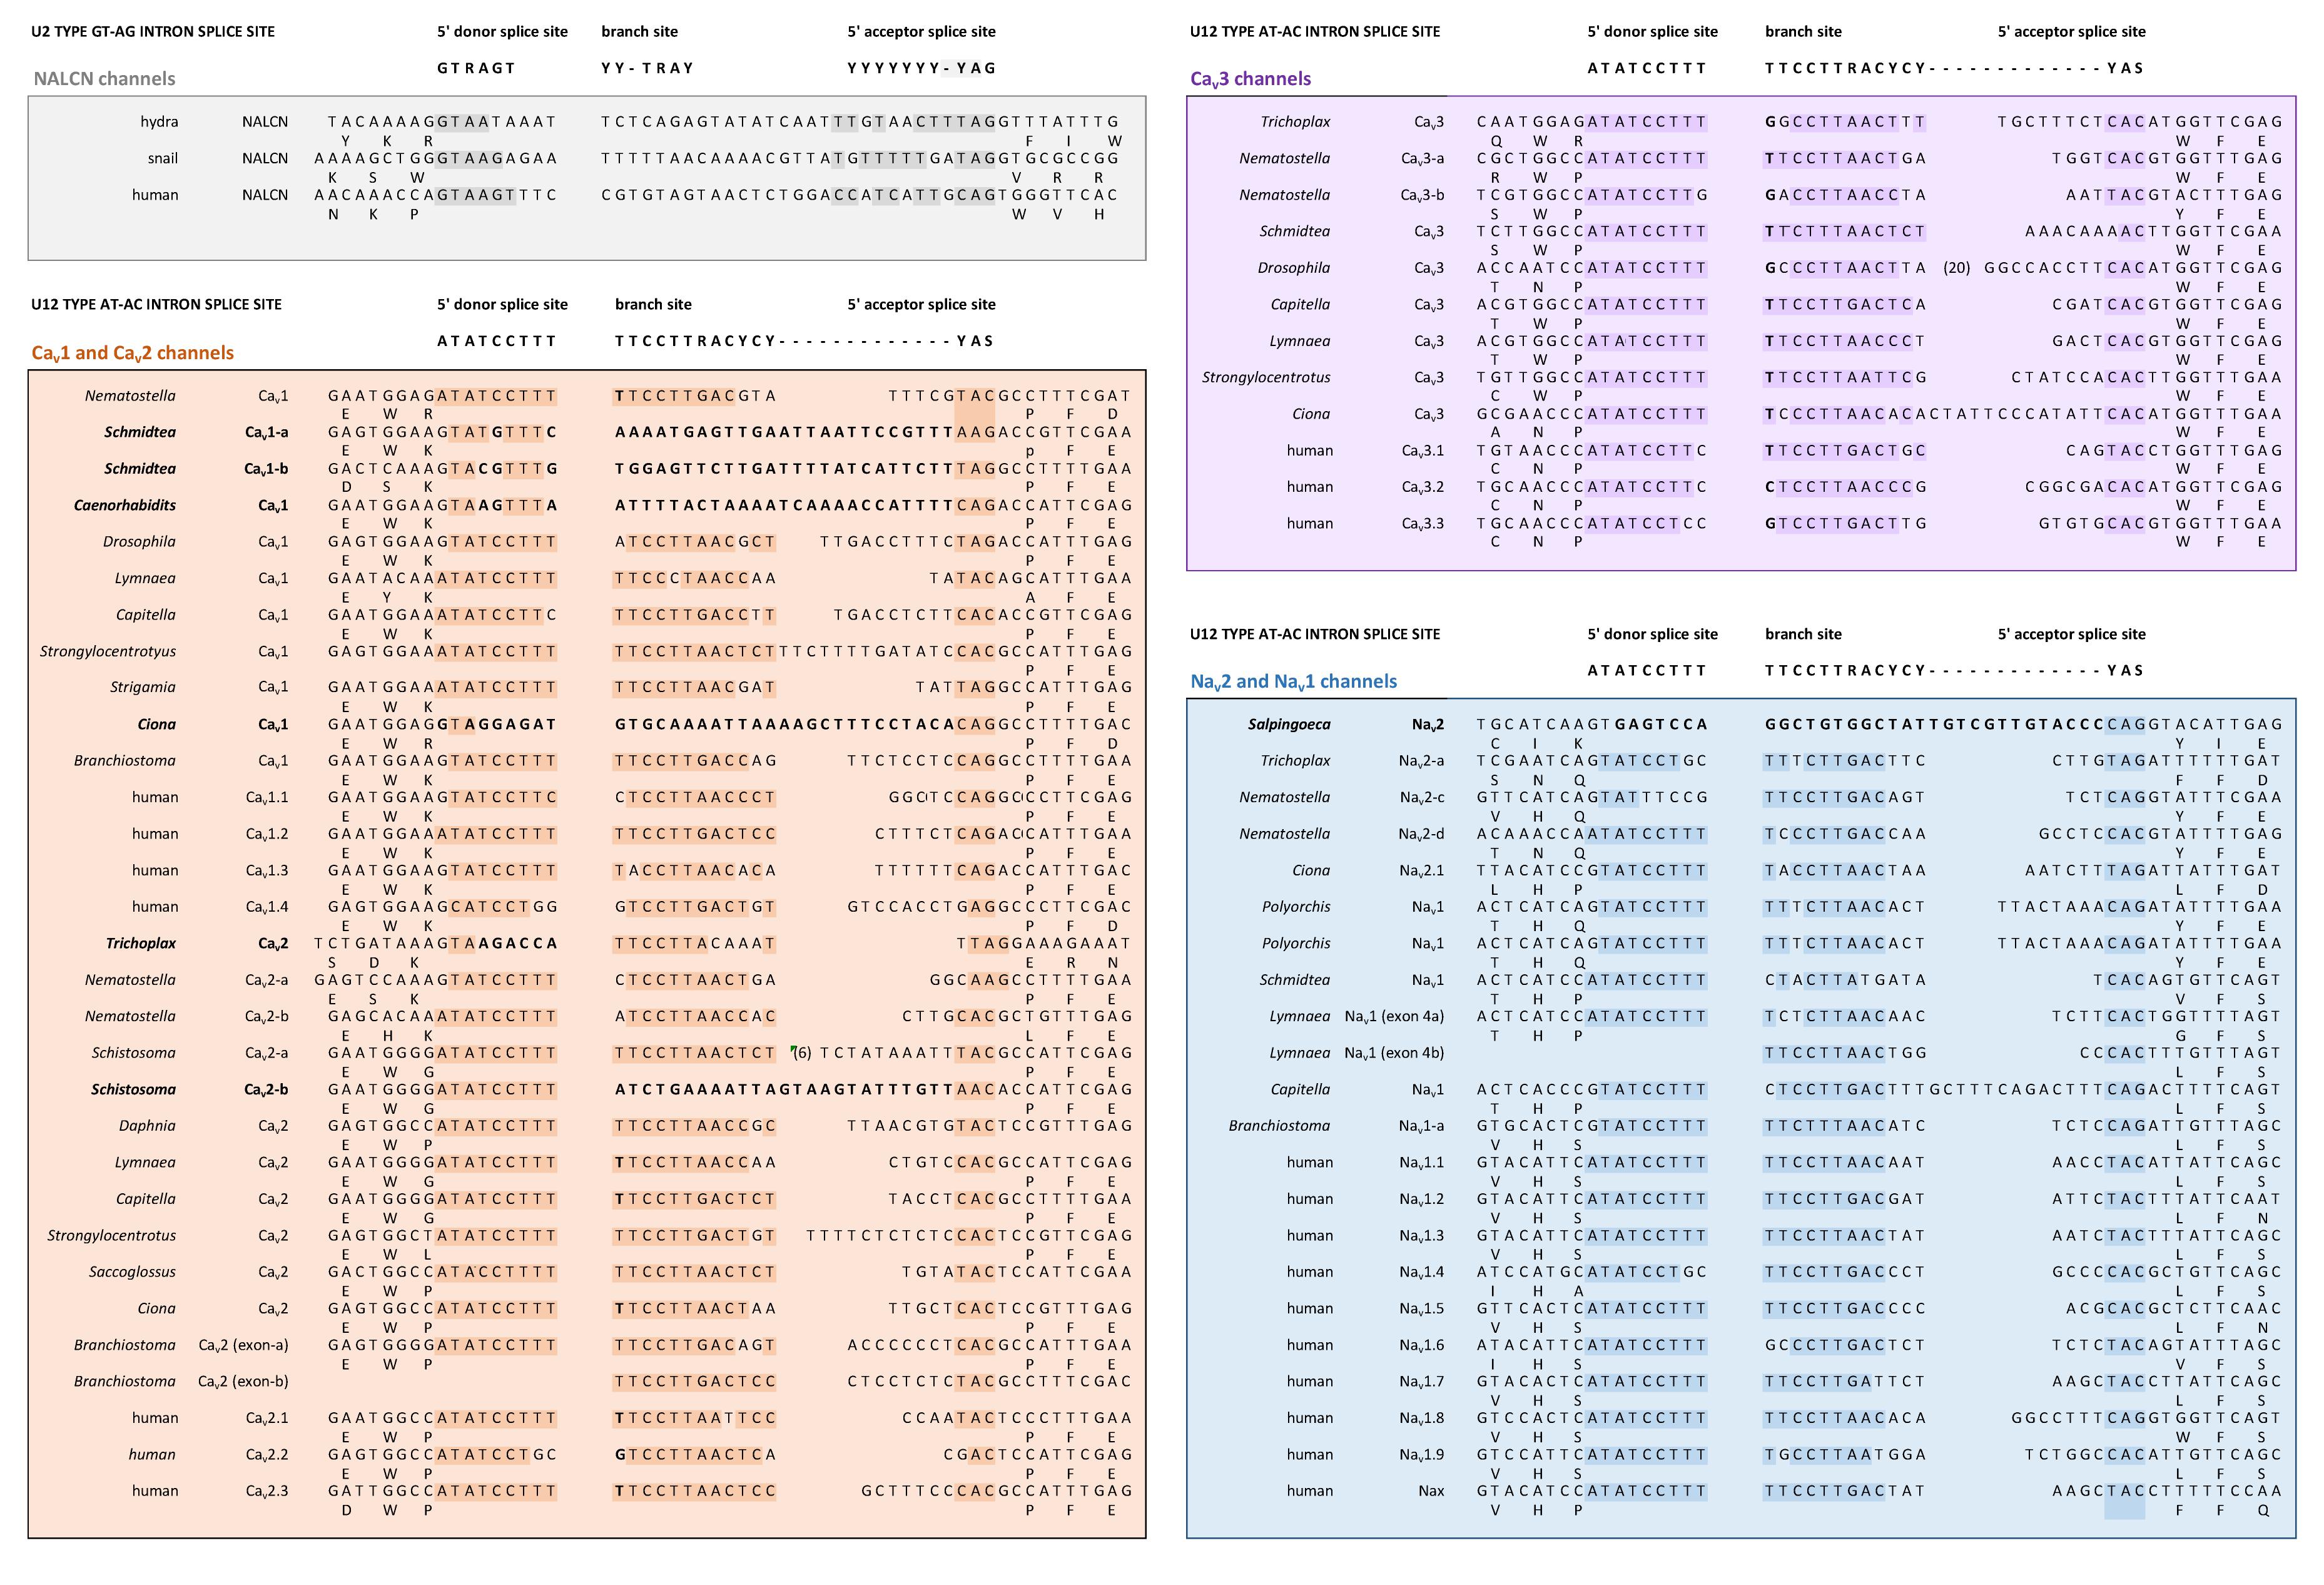Select the 'Cav1 and Cav2 channels' orange heading
This screenshot has width=2324, height=1585.
pos(132,353)
